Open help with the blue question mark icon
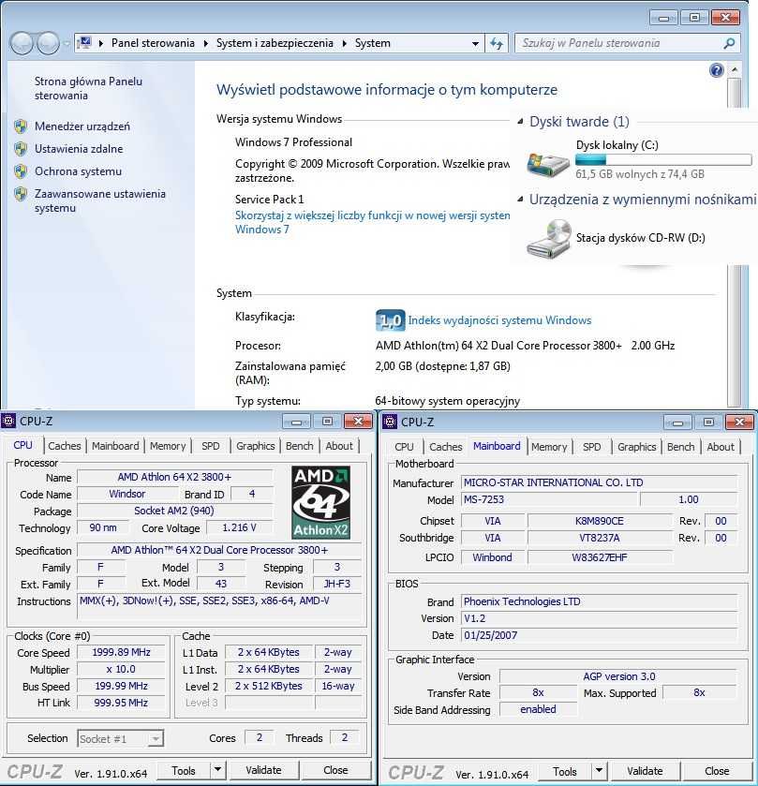The width and height of the screenshot is (758, 786). 717,70
